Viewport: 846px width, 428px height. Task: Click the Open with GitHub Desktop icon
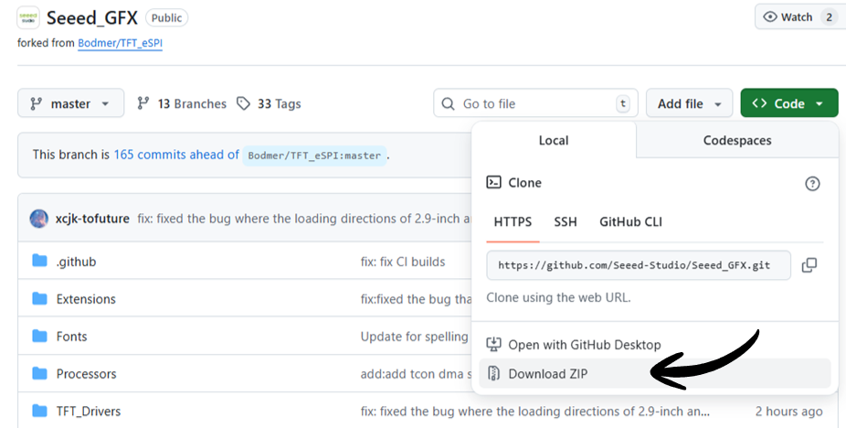coord(494,345)
